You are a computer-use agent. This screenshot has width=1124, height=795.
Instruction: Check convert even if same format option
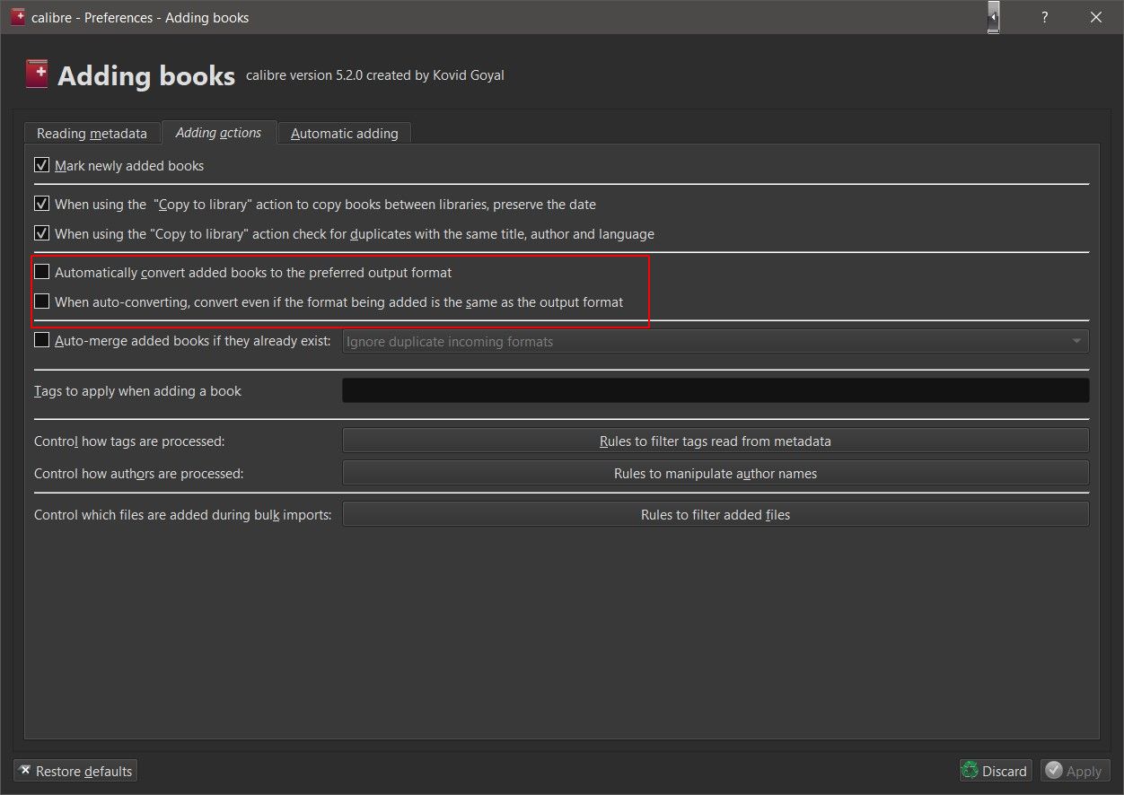pyautogui.click(x=41, y=301)
